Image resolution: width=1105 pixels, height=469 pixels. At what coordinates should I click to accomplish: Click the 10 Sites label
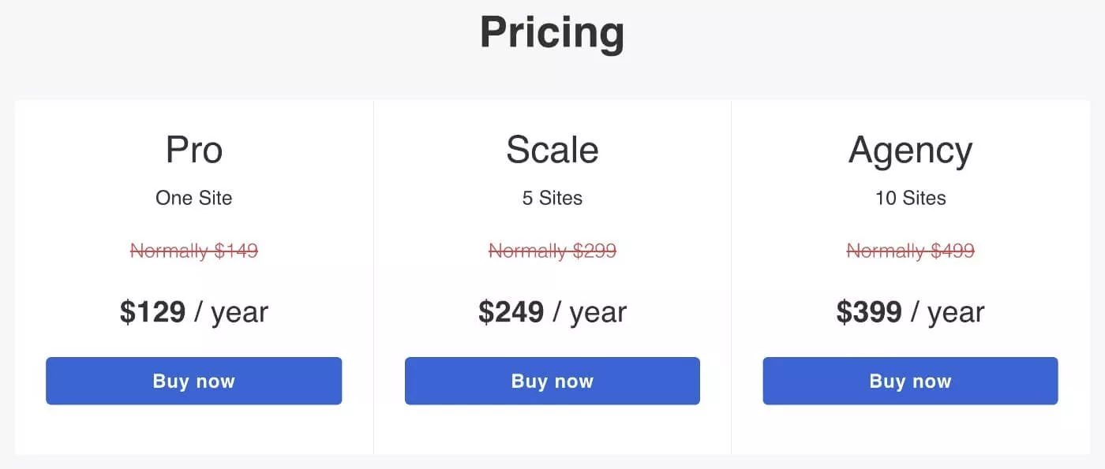pos(911,198)
